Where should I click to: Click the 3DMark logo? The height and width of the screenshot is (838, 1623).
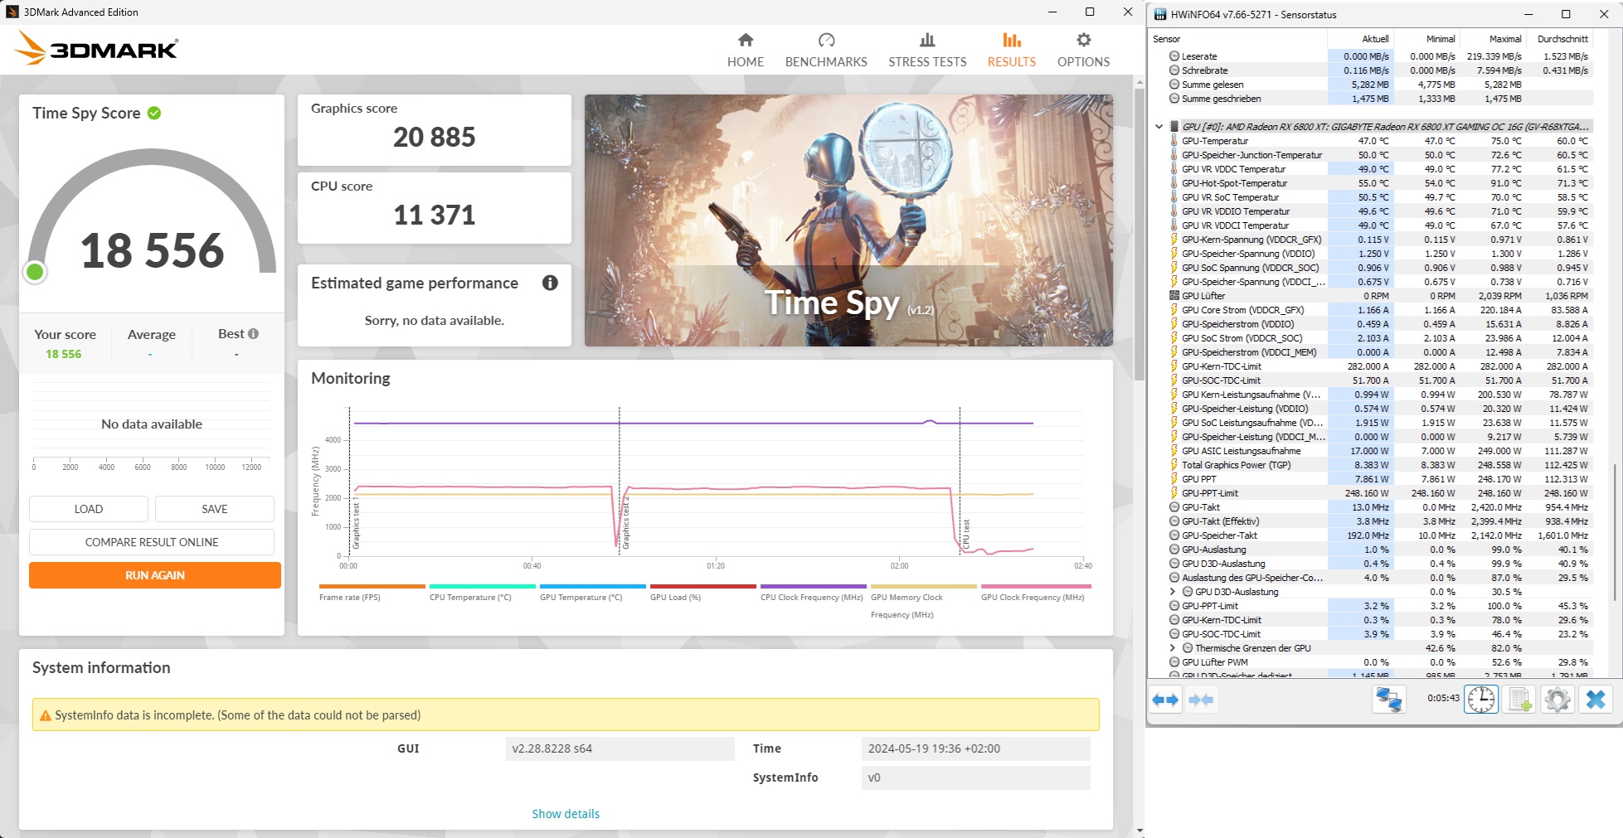pyautogui.click(x=96, y=48)
